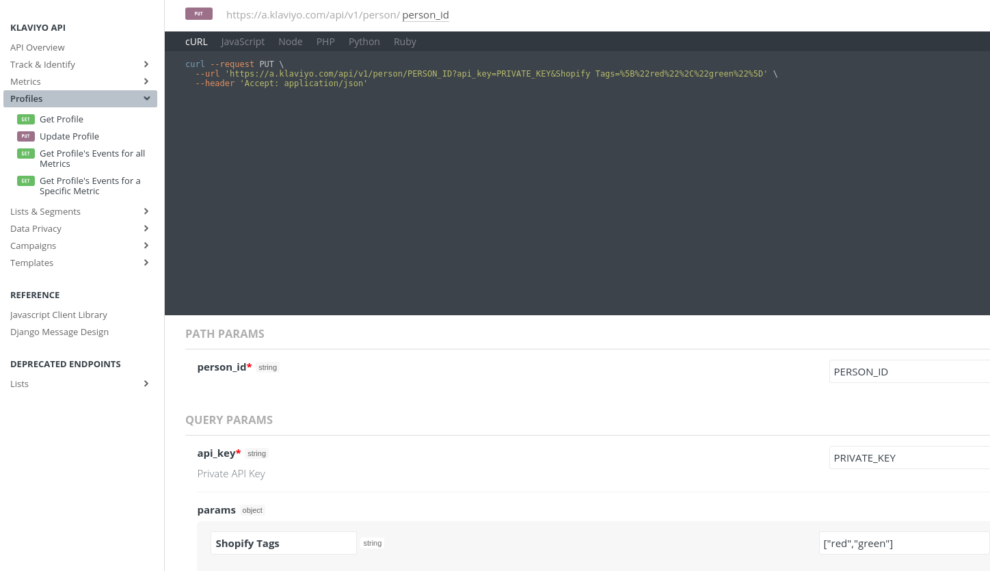Select the Profiles section label
The image size is (990, 571).
pyautogui.click(x=27, y=98)
